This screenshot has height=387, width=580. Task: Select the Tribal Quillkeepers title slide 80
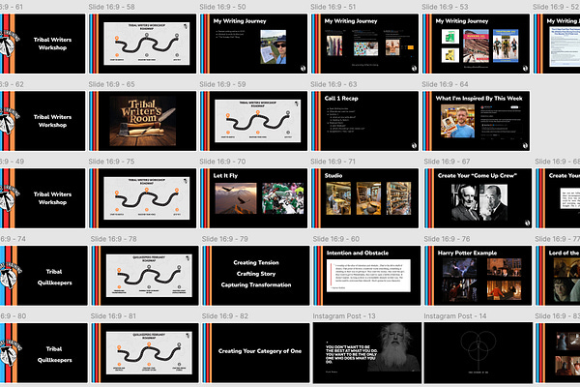[x=43, y=352]
